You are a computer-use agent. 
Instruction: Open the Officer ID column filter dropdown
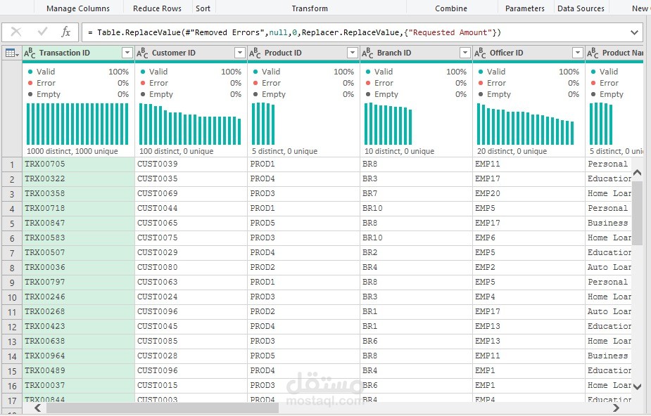click(578, 53)
